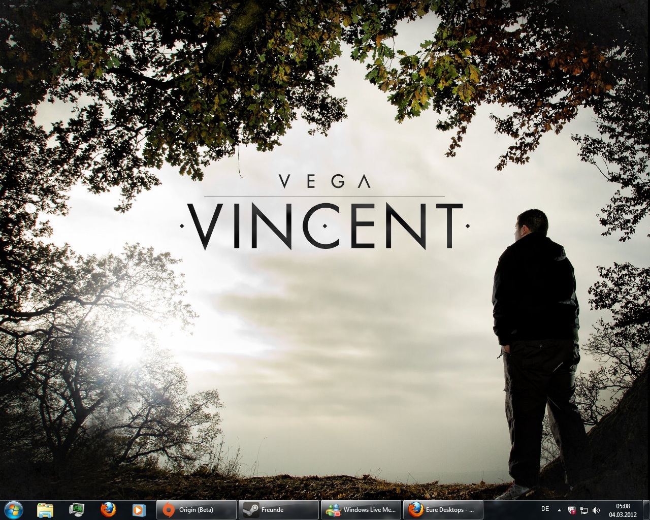Click the DE input language indicator

click(545, 509)
